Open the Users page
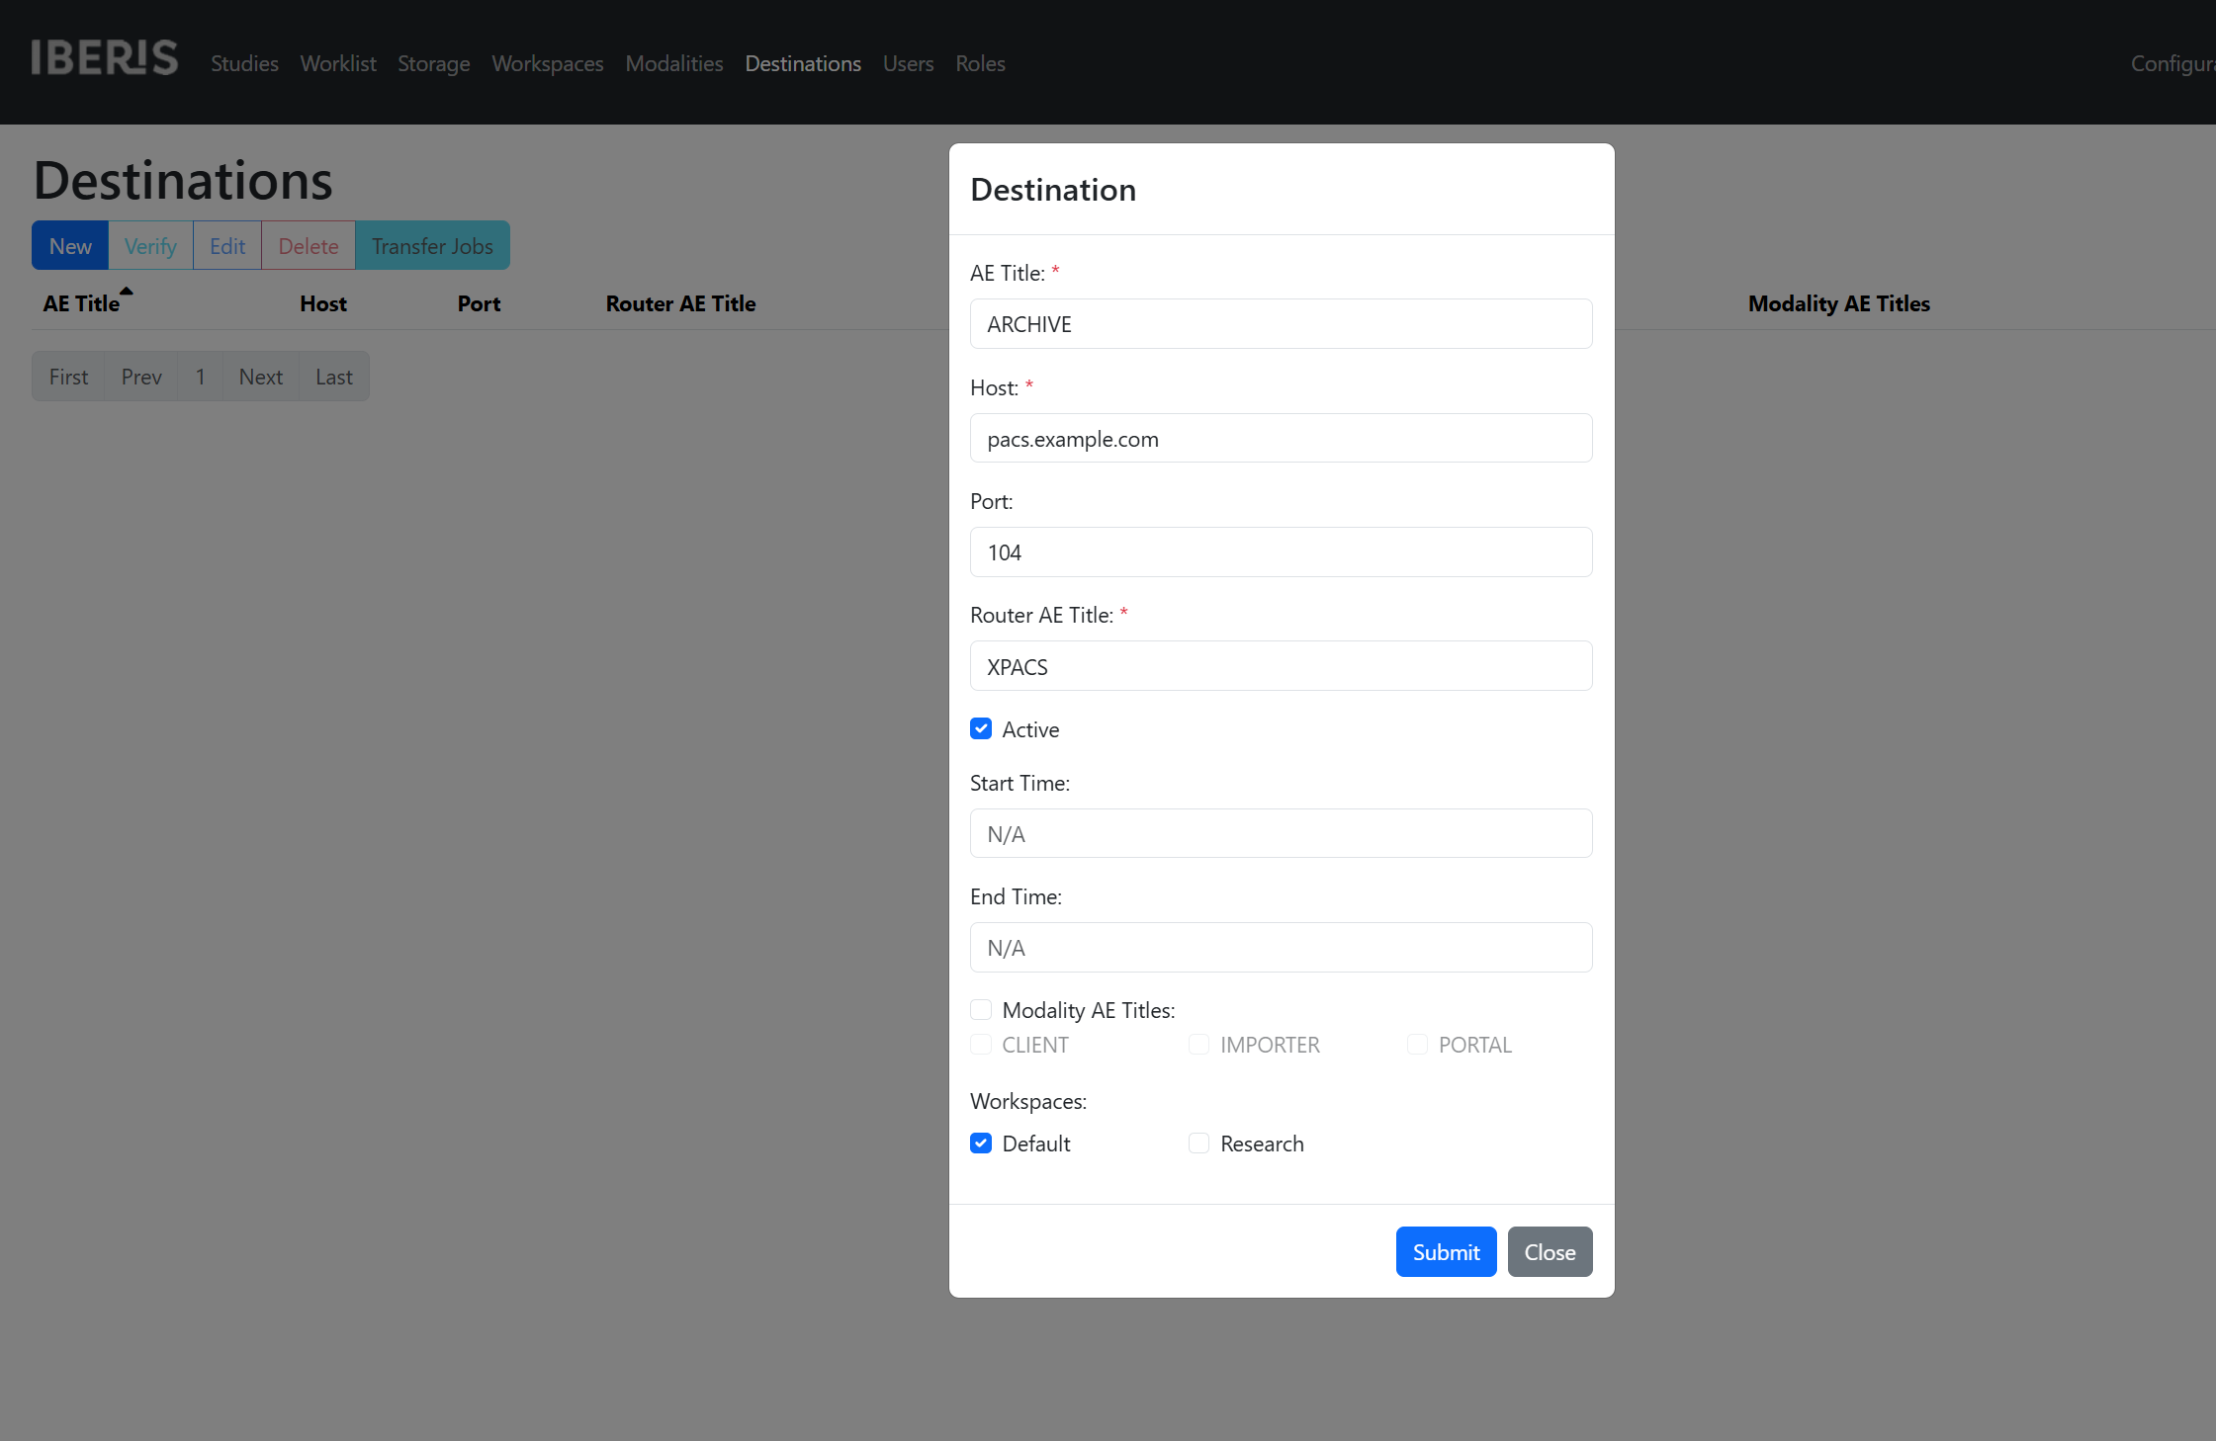Viewport: 2216px width, 1441px height. point(909,63)
